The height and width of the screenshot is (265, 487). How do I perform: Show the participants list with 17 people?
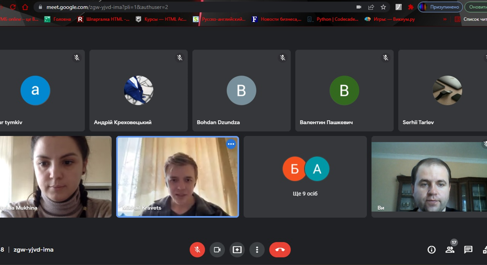pos(450,250)
